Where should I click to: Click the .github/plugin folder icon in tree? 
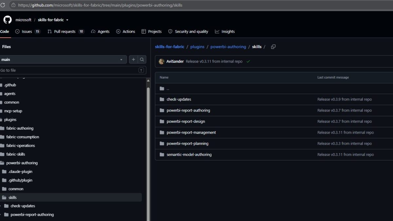pos(4,180)
